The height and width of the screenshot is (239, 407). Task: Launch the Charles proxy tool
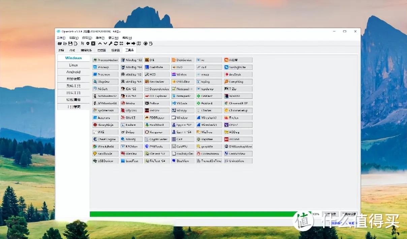(209, 110)
